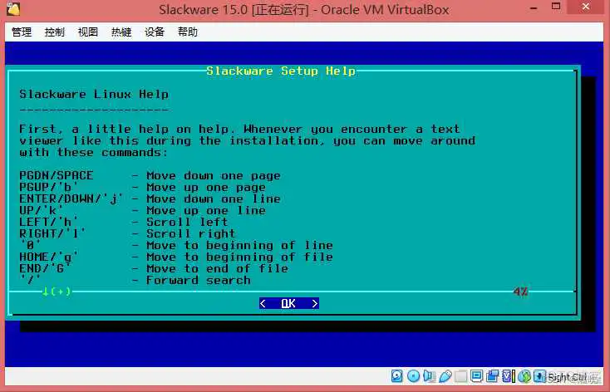Click the 'First, a little help on help' sentence
Image resolution: width=610 pixels, height=392 pixels.
tap(128, 129)
